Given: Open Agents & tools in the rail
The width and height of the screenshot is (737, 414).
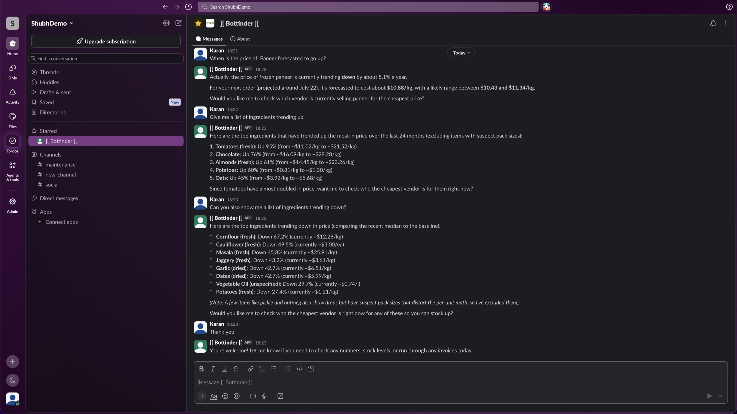Looking at the screenshot, I should 13,171.
